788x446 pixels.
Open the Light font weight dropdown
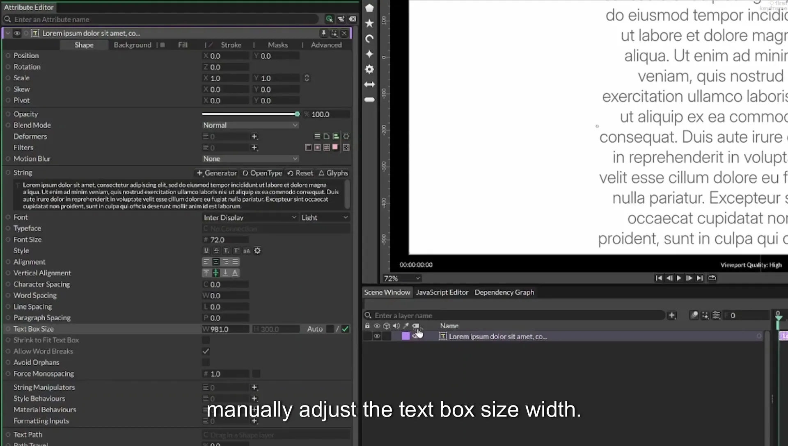[325, 218]
